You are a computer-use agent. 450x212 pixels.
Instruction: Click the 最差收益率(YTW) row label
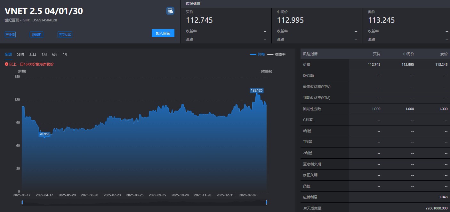(317, 87)
